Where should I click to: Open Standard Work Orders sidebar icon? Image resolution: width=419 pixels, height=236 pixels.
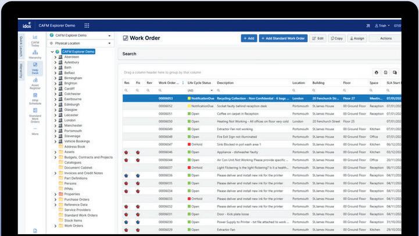(35, 116)
